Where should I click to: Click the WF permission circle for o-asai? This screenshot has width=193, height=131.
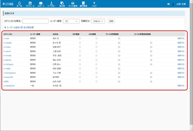pos(80,39)
